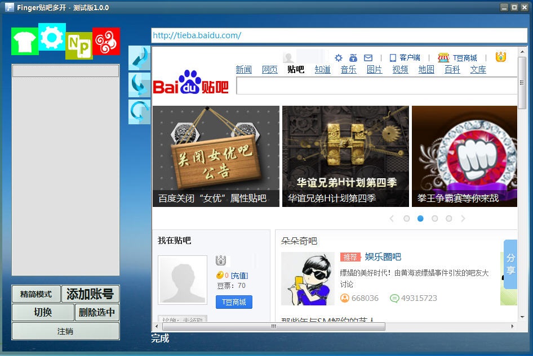533x356 pixels.
Task: Open the 网页 navigation link
Action: click(x=269, y=70)
